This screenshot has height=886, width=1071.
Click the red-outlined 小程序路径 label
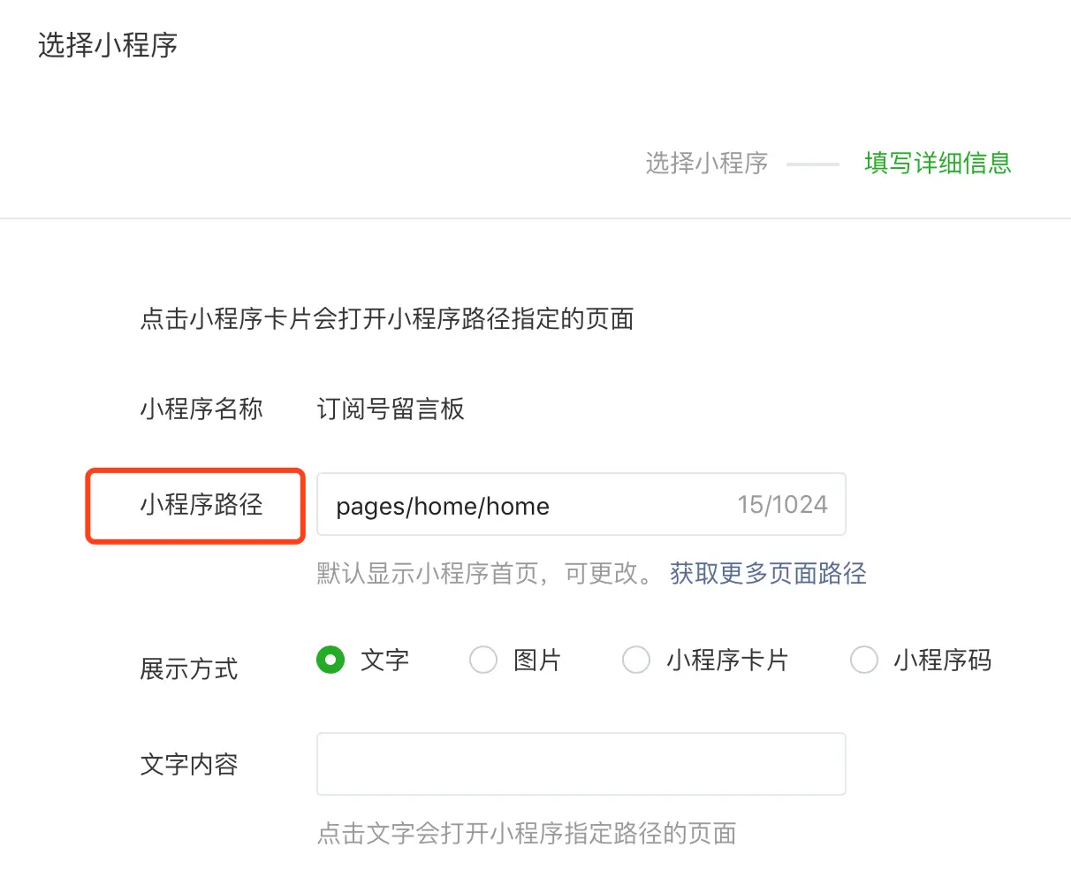click(201, 505)
